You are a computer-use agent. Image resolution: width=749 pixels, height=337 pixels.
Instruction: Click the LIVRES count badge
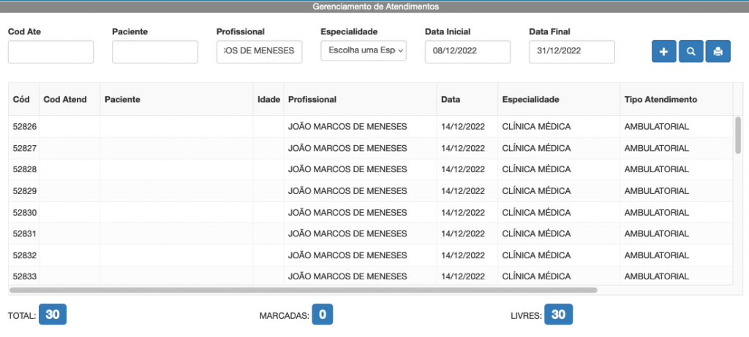(560, 315)
